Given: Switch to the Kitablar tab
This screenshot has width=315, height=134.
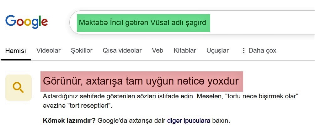Looking at the screenshot, I should coord(185,50).
